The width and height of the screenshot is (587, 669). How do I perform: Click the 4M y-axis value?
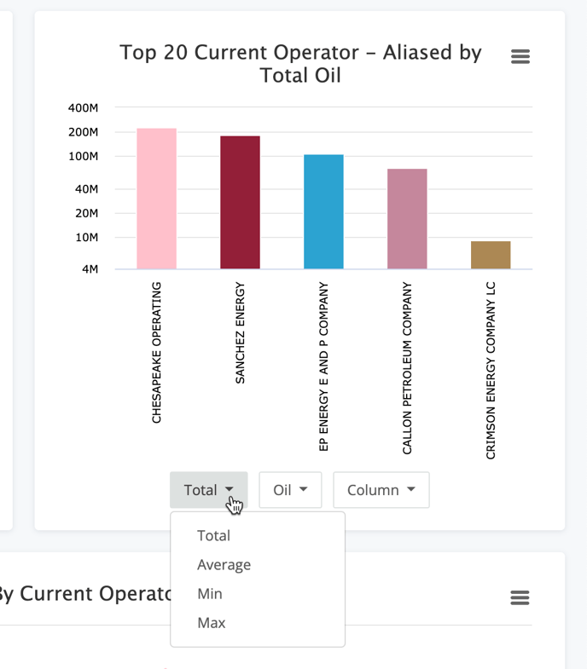[x=90, y=269]
